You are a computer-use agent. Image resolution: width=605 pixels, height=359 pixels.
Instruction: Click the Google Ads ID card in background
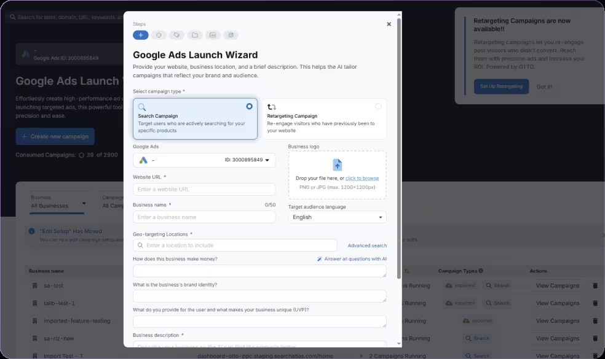click(x=69, y=54)
